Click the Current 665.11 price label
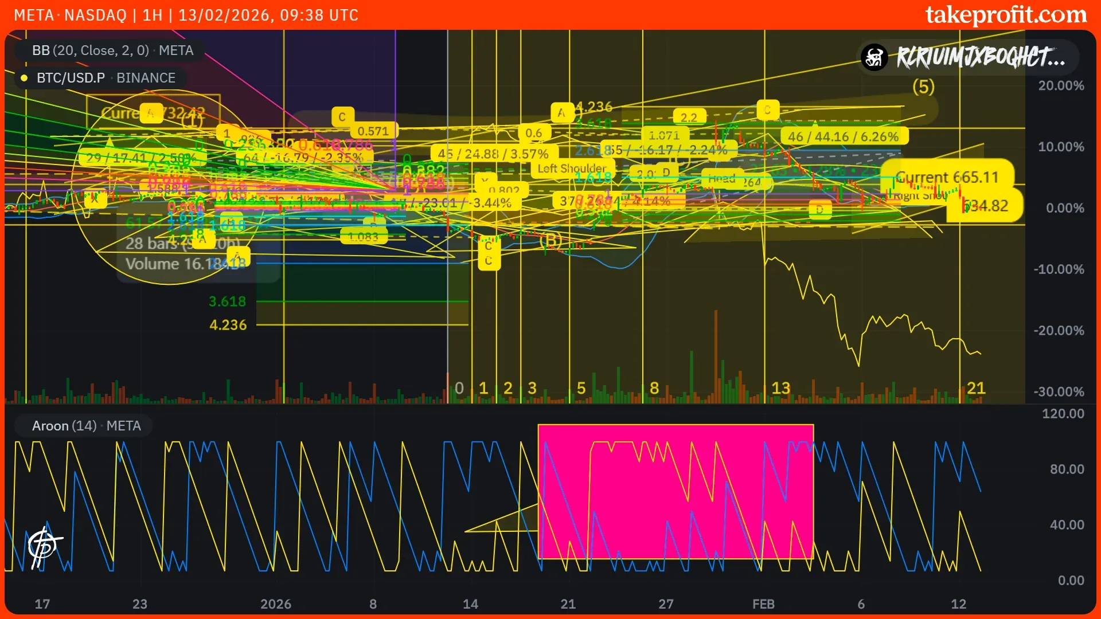 [946, 177]
